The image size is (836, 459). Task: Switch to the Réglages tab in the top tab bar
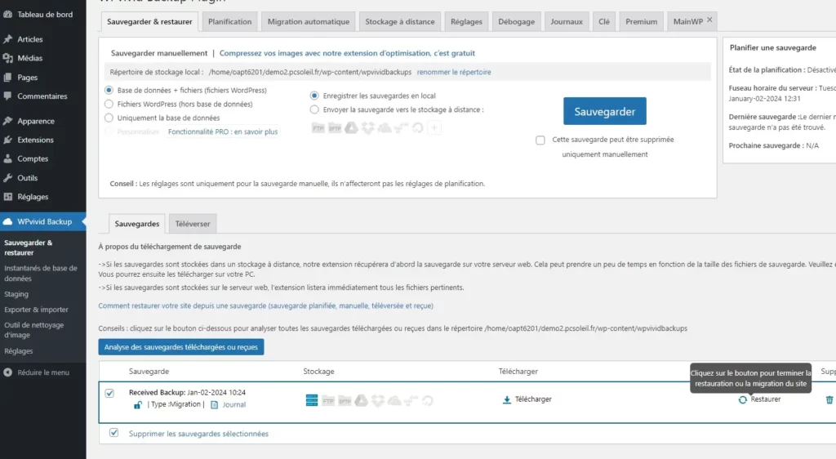466,21
